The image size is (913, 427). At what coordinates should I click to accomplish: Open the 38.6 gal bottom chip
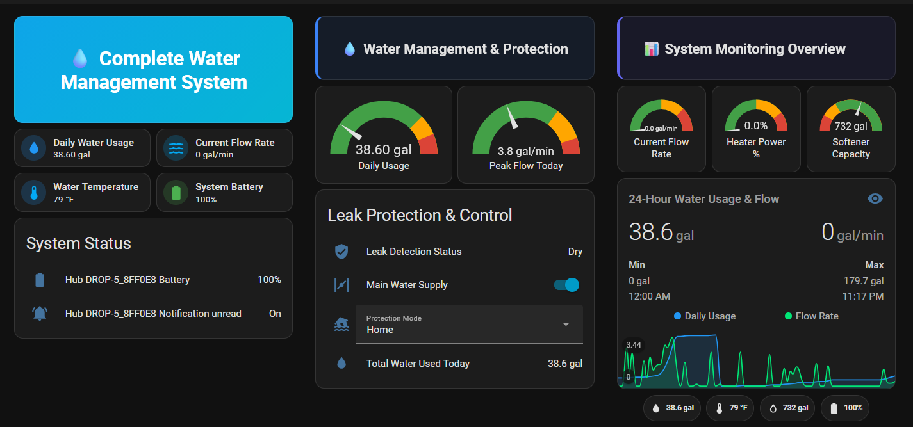(x=672, y=408)
